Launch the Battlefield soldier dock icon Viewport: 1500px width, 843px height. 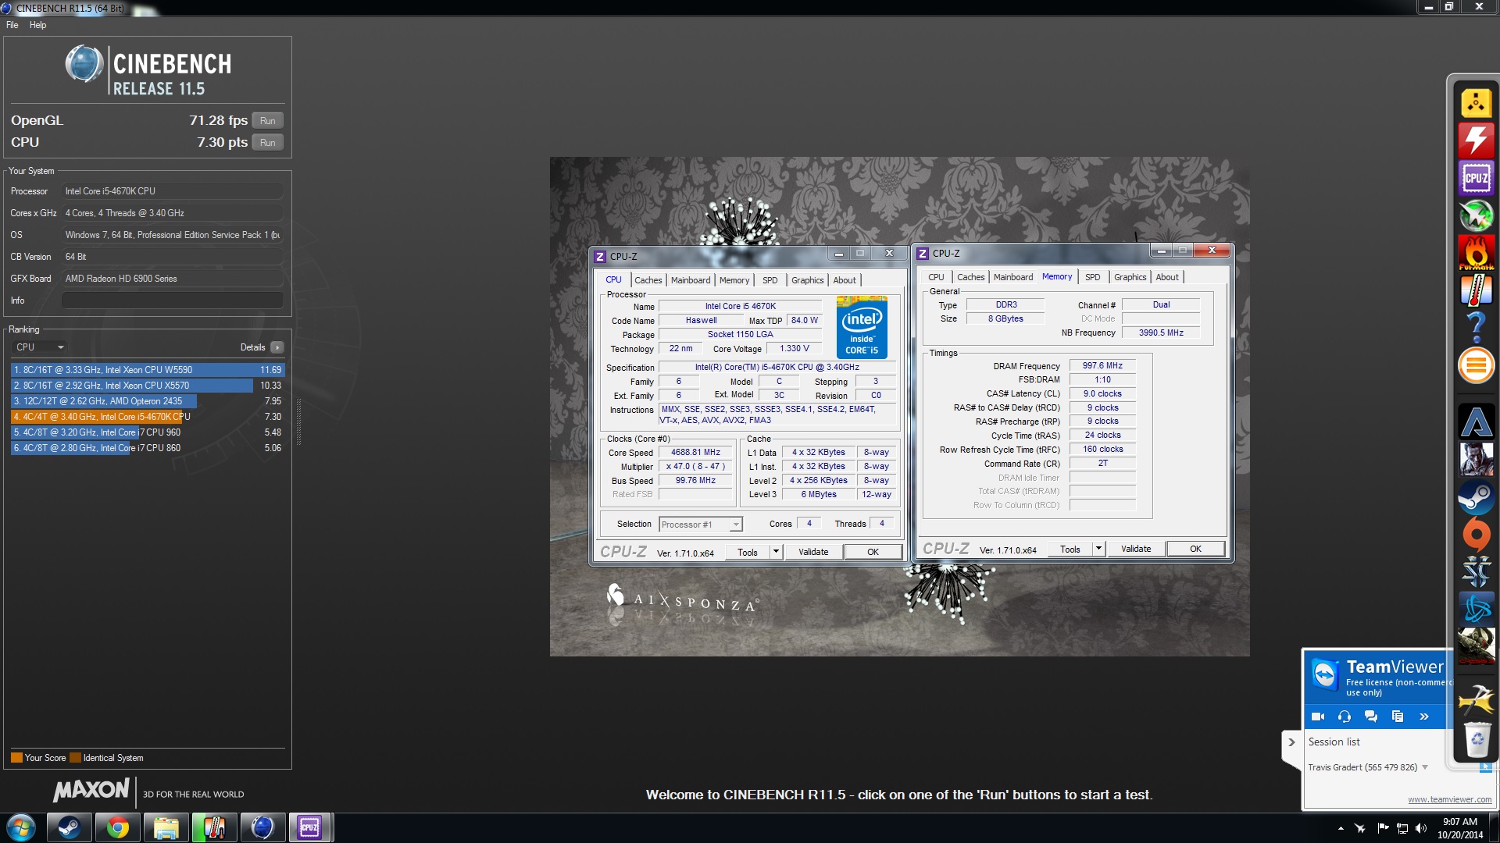click(1476, 460)
